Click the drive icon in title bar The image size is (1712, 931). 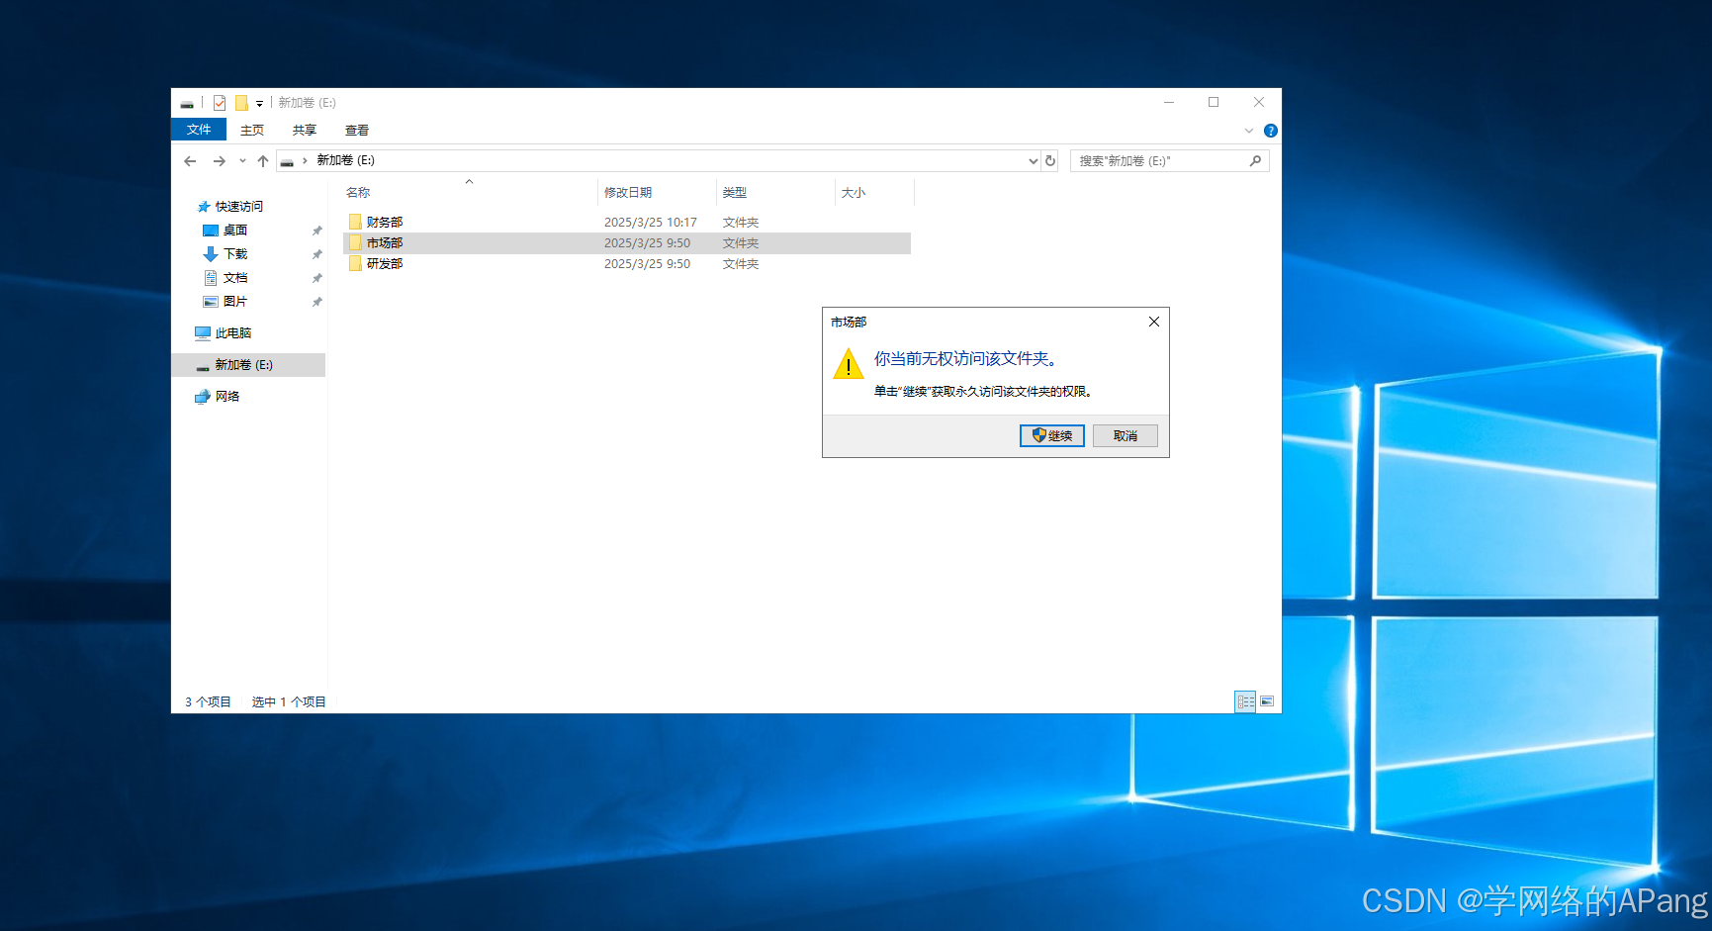[x=187, y=103]
